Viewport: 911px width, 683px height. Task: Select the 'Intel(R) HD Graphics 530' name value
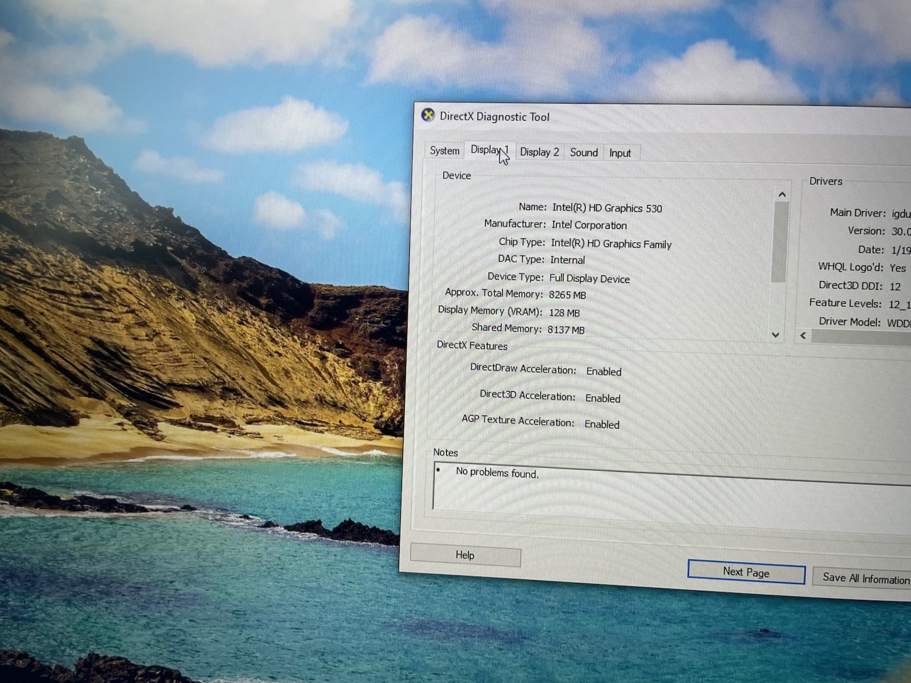[607, 208]
